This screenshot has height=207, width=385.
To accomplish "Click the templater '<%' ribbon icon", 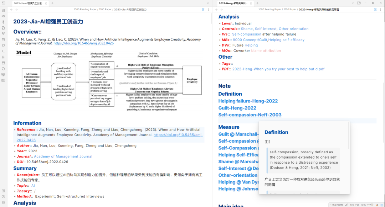I will [3, 16].
